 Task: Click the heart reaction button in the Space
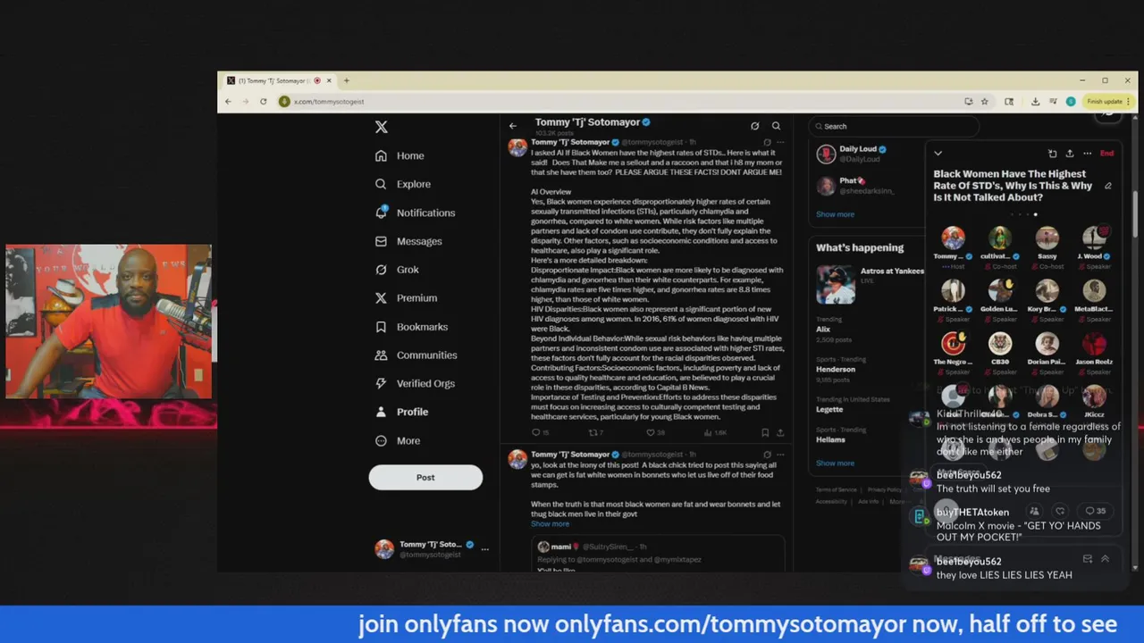(1060, 511)
